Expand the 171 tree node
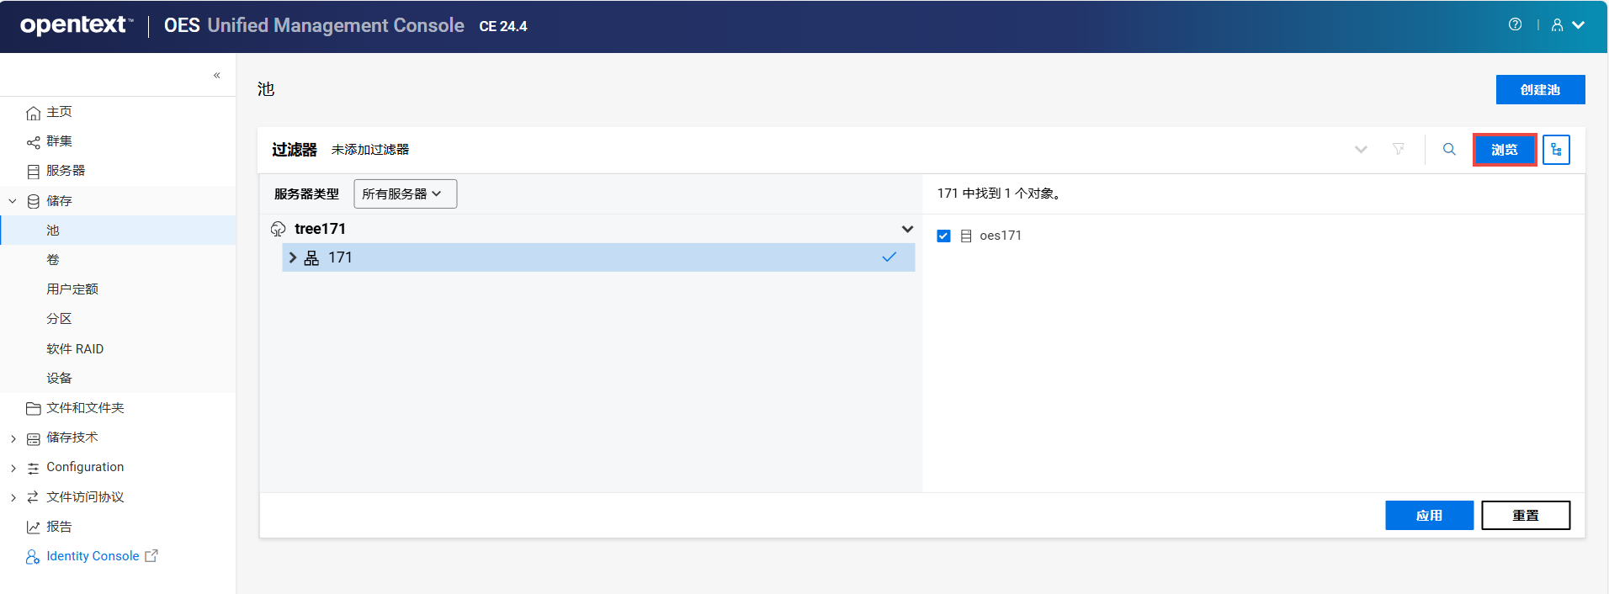 pos(293,257)
